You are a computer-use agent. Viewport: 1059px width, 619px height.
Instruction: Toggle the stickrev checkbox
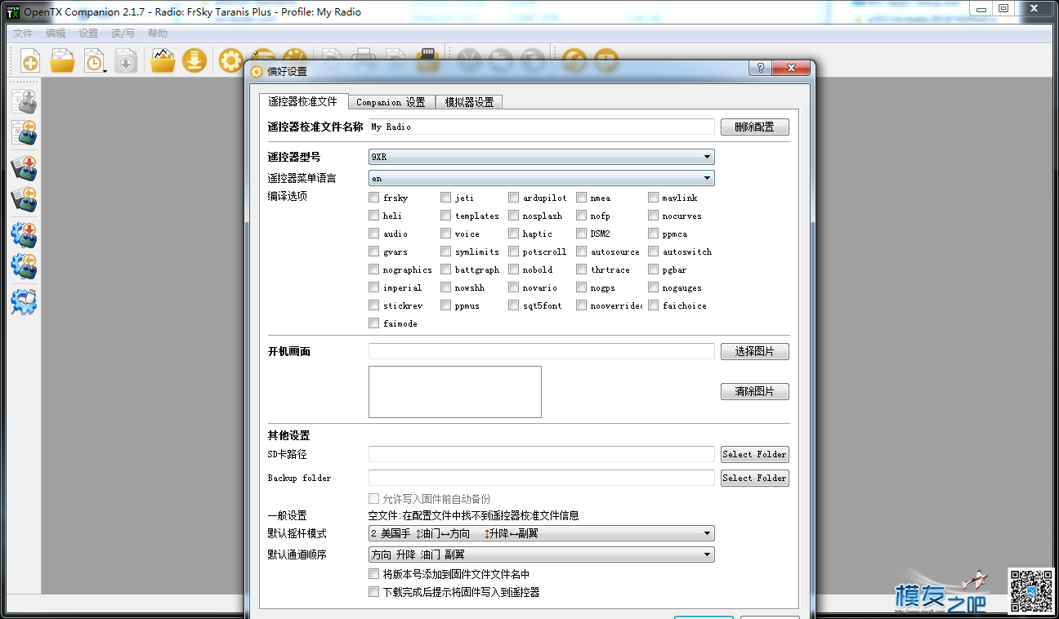[373, 305]
